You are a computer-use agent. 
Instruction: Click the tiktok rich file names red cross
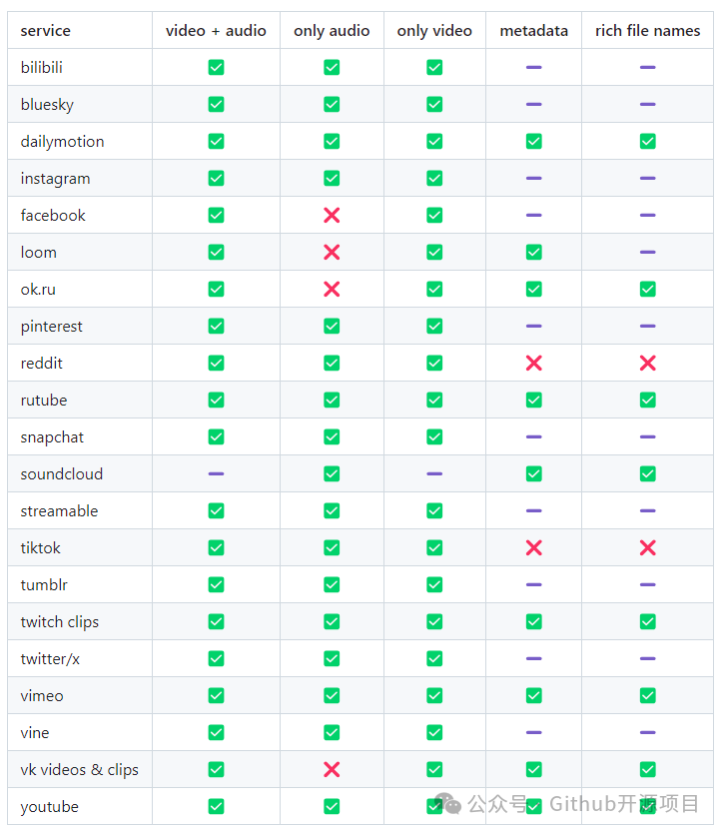647,547
